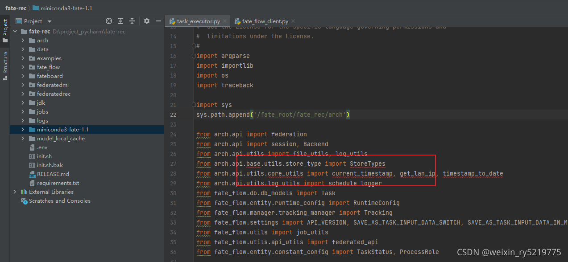Screen dimensions: 568x262
Task: Select the examples folder in tree
Action: (49, 58)
